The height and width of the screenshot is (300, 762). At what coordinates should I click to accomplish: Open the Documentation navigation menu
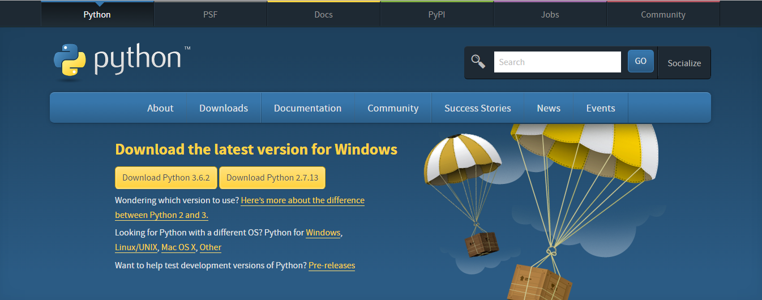point(308,108)
